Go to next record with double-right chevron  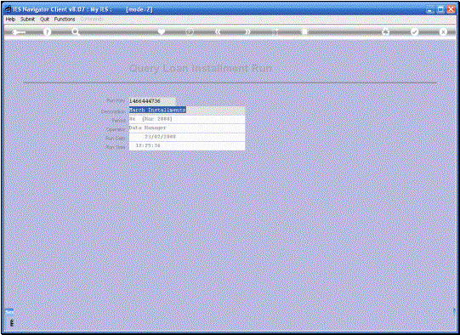click(247, 31)
